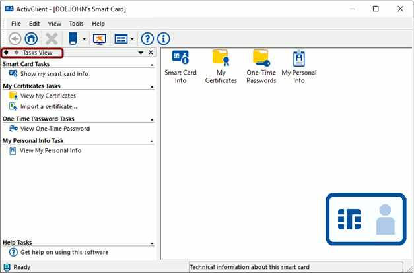Open the File menu

(15, 24)
